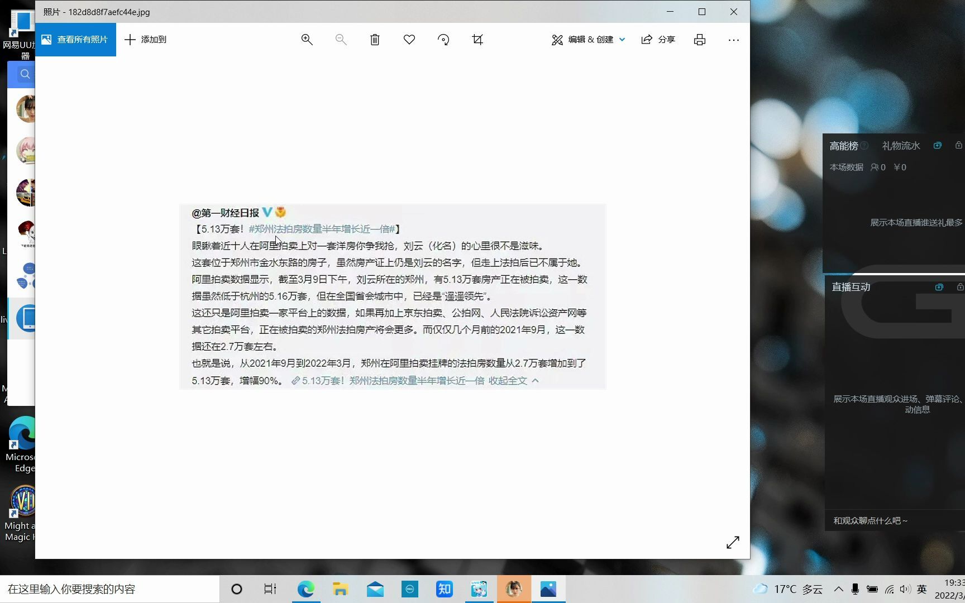Open File Explorer from taskbar
The height and width of the screenshot is (603, 965).
point(340,589)
